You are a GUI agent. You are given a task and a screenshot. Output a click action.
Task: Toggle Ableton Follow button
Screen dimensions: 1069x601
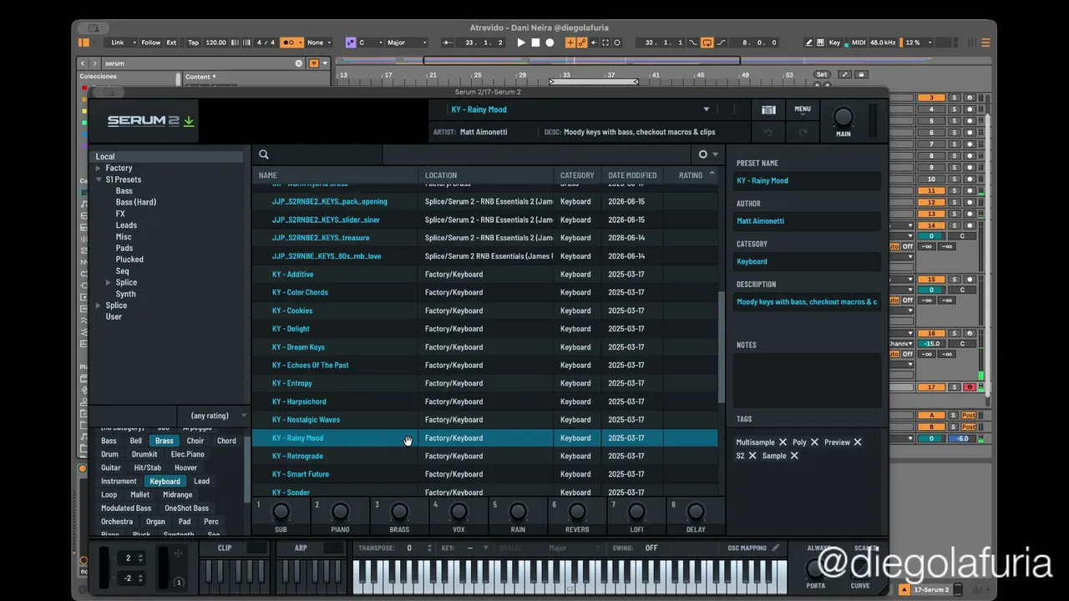(150, 43)
